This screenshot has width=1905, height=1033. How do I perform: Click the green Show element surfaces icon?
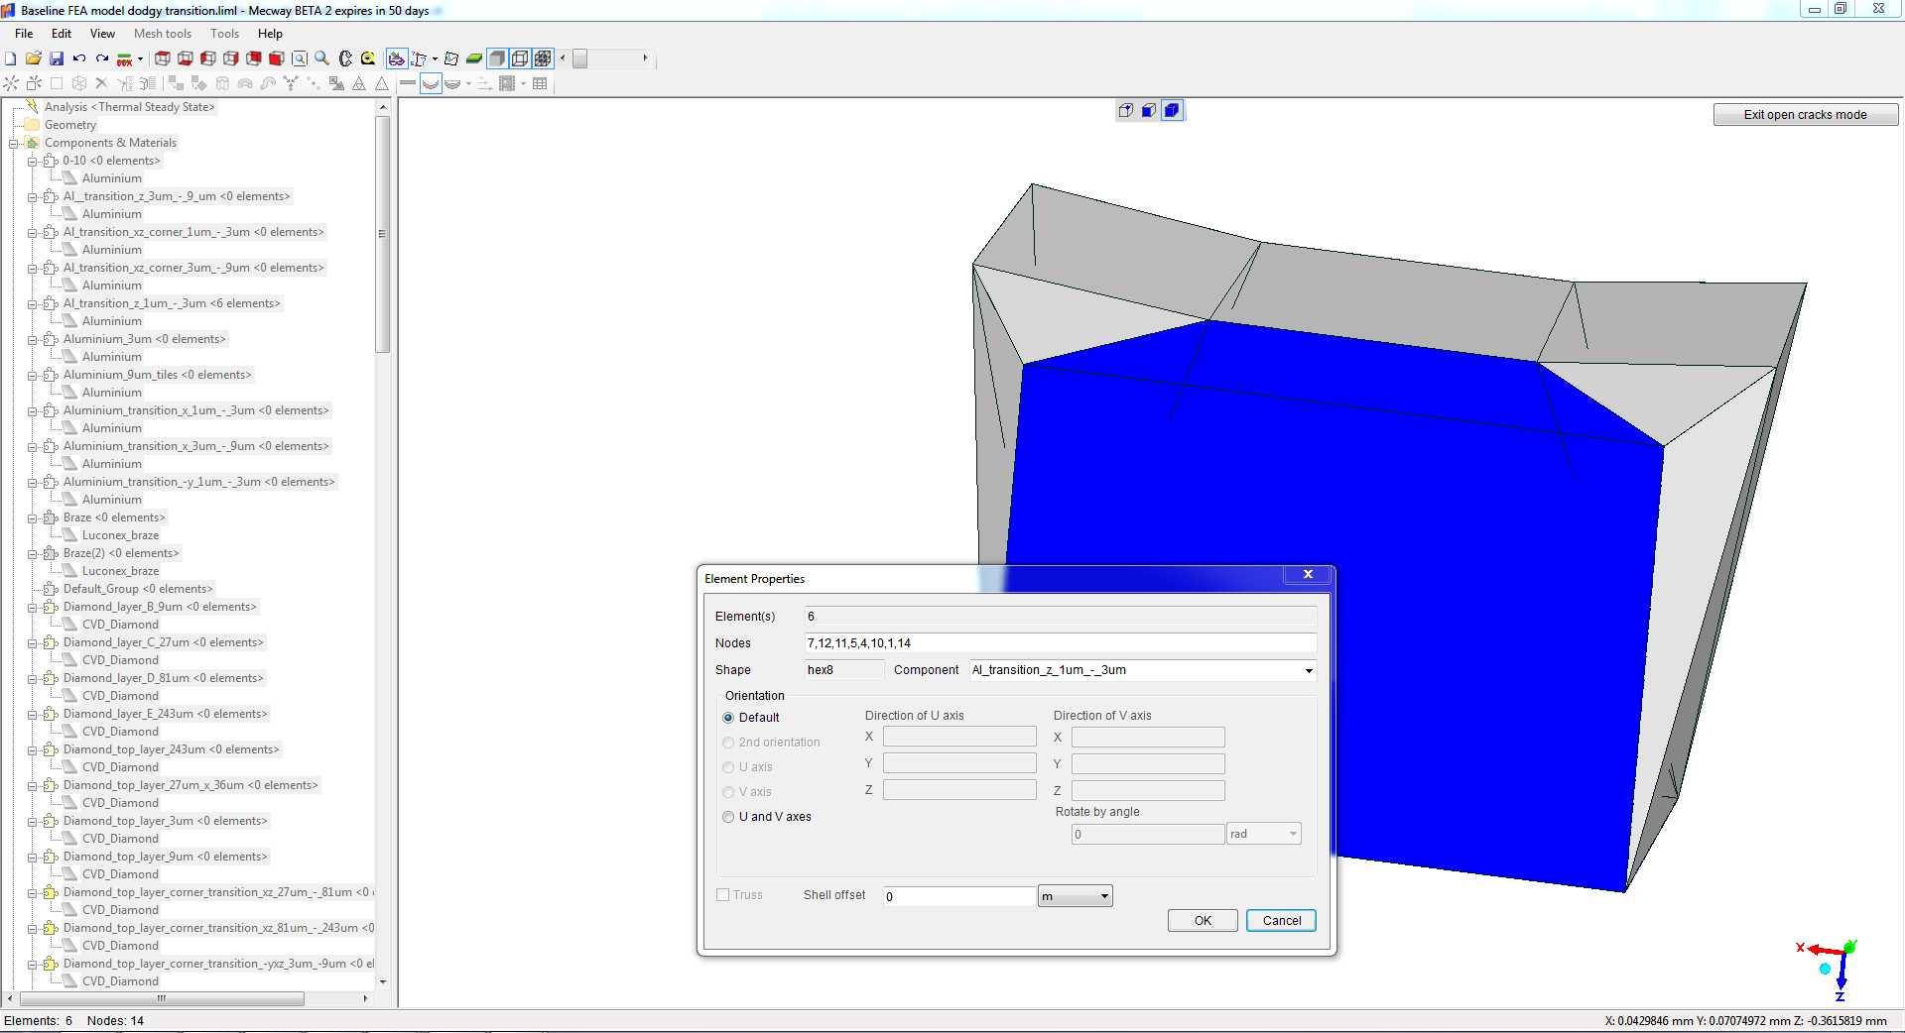[474, 58]
